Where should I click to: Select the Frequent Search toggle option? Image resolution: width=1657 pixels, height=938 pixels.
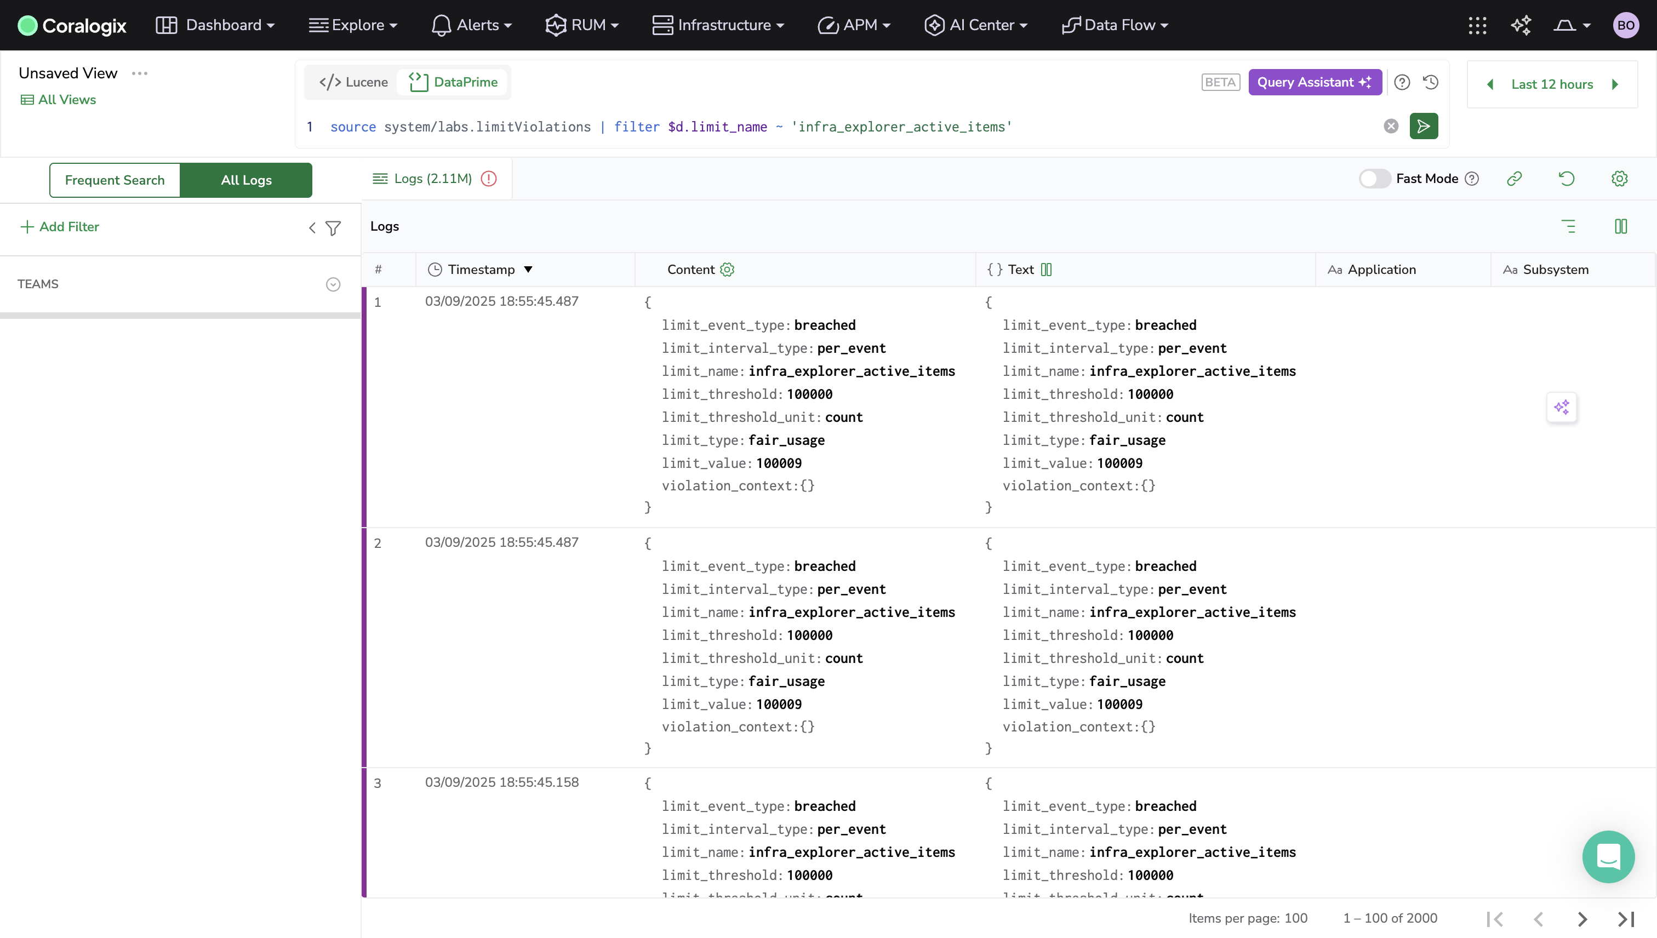coord(115,180)
